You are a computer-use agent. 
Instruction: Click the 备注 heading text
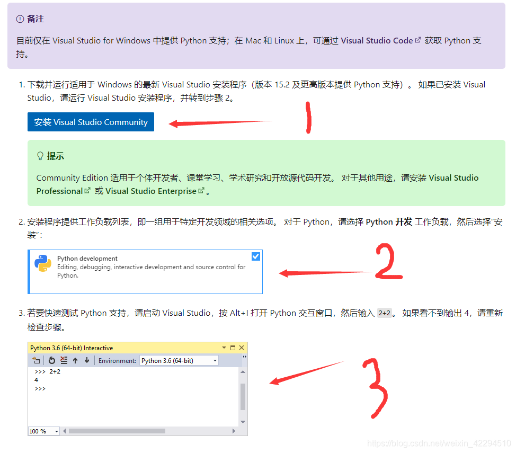click(x=35, y=19)
